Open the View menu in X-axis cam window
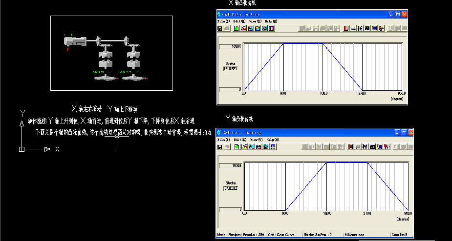 click(255, 21)
